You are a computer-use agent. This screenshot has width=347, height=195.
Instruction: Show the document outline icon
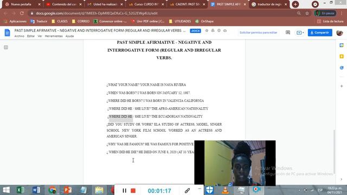[x=6, y=47]
